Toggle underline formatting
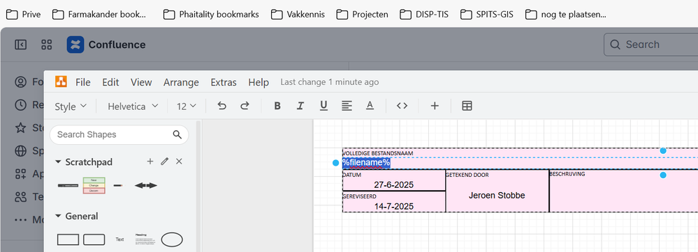This screenshot has height=252, width=698. pos(323,106)
